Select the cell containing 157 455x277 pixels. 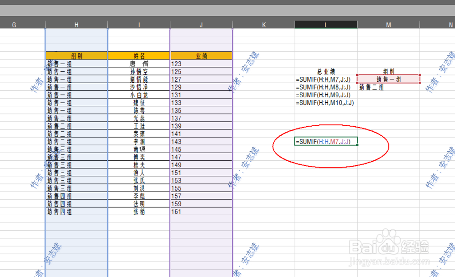click(201, 196)
